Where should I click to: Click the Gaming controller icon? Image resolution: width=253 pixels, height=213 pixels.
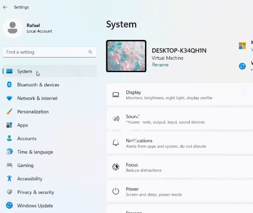(x=9, y=165)
